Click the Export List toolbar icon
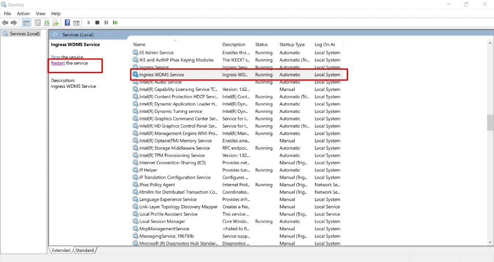Image resolution: width=494 pixels, height=262 pixels. pos(56,22)
